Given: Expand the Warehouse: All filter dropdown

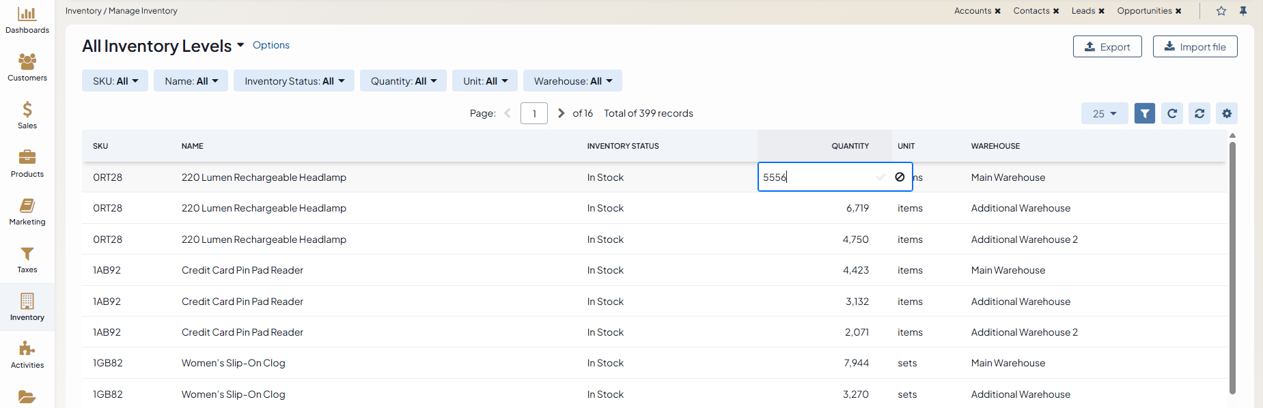Looking at the screenshot, I should [x=572, y=81].
